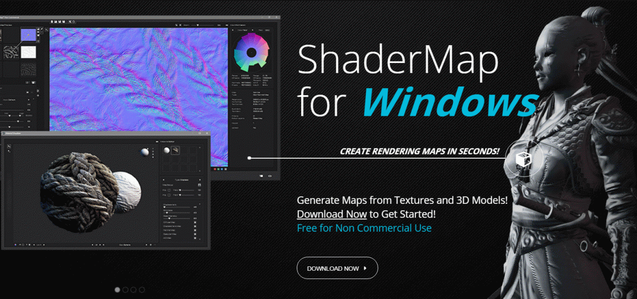
Task: Select the first carousel slide dot
Action: tap(117, 290)
